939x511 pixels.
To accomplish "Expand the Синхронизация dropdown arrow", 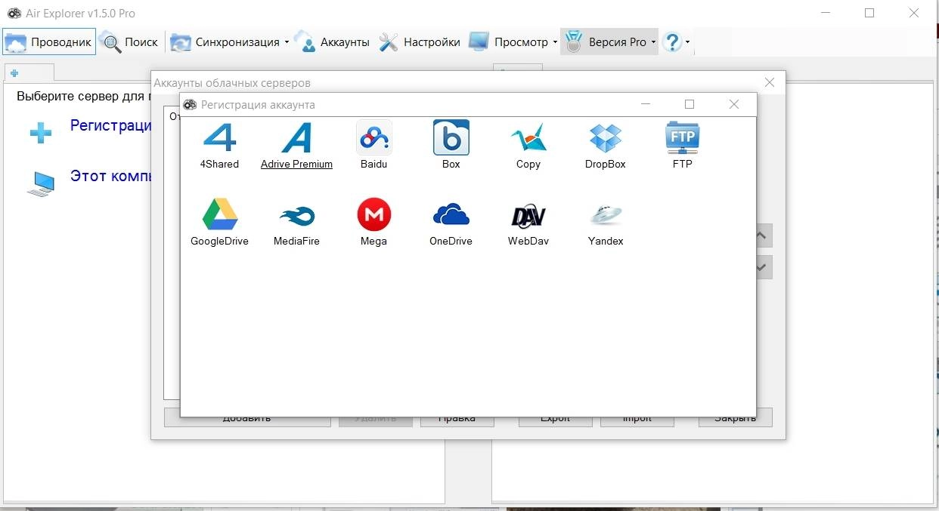I will click(x=287, y=42).
